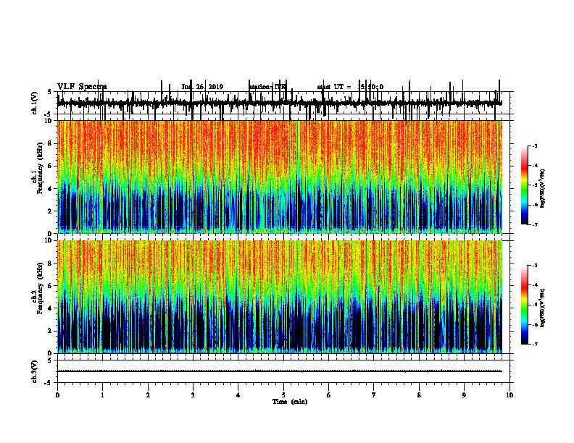This screenshot has height=443, width=574.
Task: Click time axis tick label "0"
Action: coord(57,395)
